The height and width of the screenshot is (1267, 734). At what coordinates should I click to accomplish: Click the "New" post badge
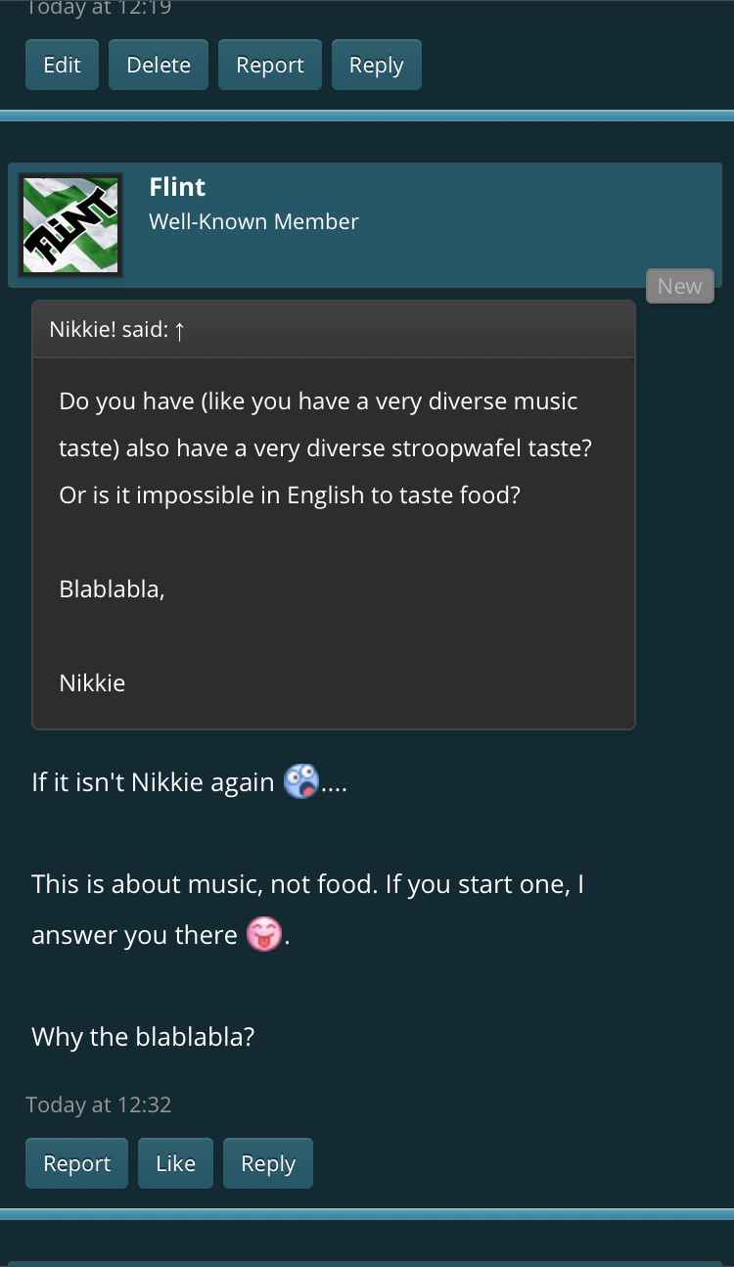click(679, 286)
